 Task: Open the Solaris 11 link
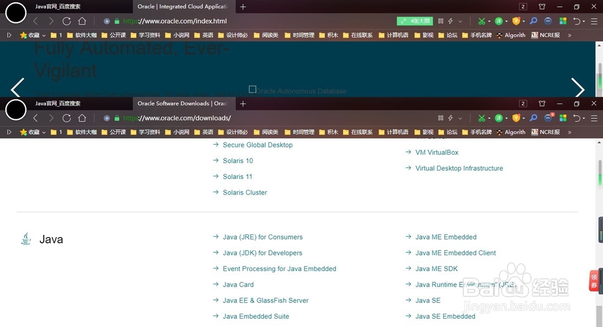click(x=237, y=177)
